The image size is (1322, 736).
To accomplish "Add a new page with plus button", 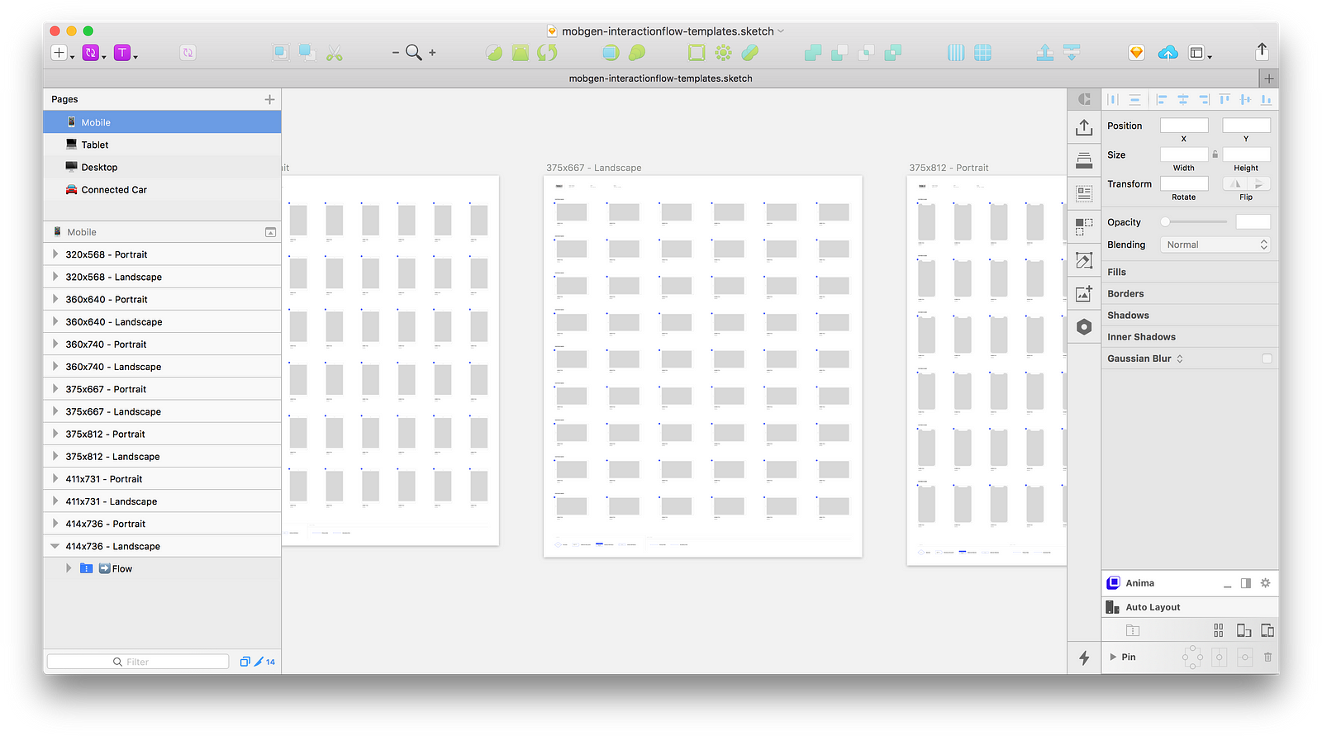I will coord(269,99).
